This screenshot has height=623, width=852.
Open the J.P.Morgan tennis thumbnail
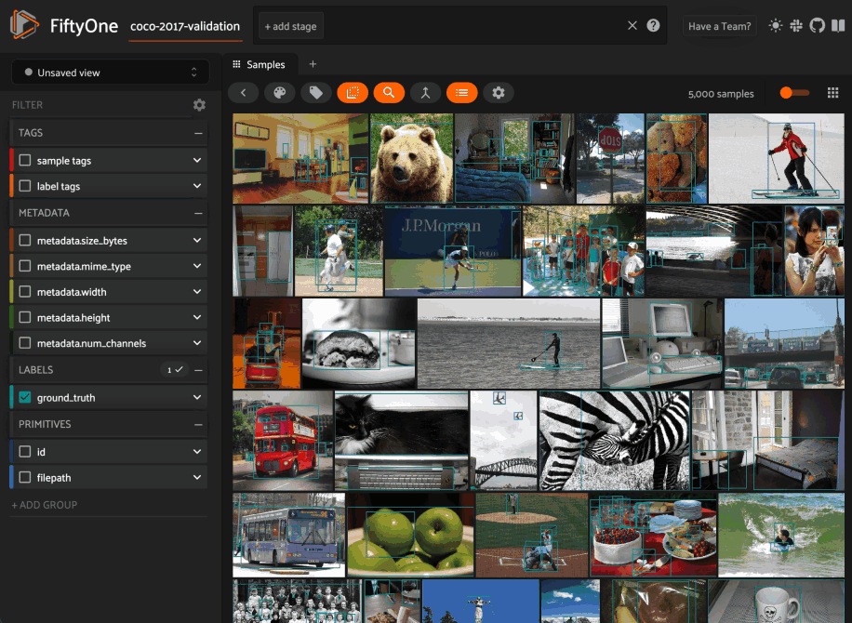point(453,251)
